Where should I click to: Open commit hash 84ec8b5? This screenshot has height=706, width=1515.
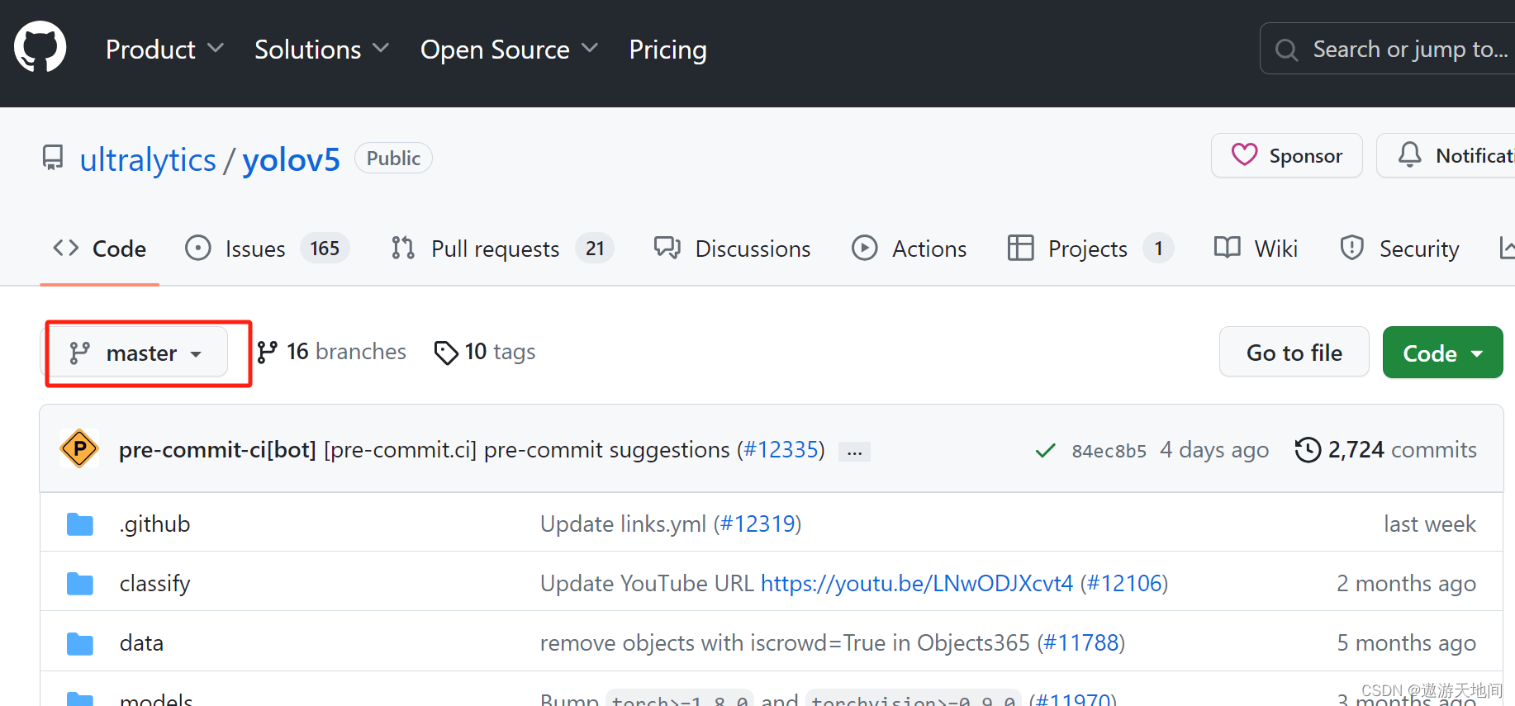pos(1109,451)
